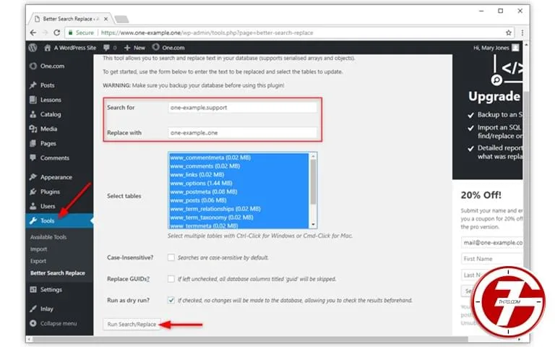
Task: Click the Replace with text field
Action: pos(243,133)
